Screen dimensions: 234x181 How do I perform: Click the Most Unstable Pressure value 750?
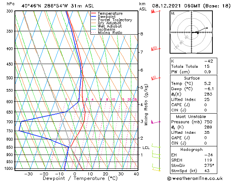208,122
